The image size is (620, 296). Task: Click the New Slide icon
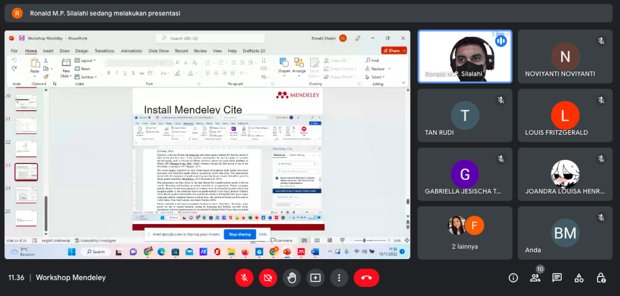tap(65, 63)
